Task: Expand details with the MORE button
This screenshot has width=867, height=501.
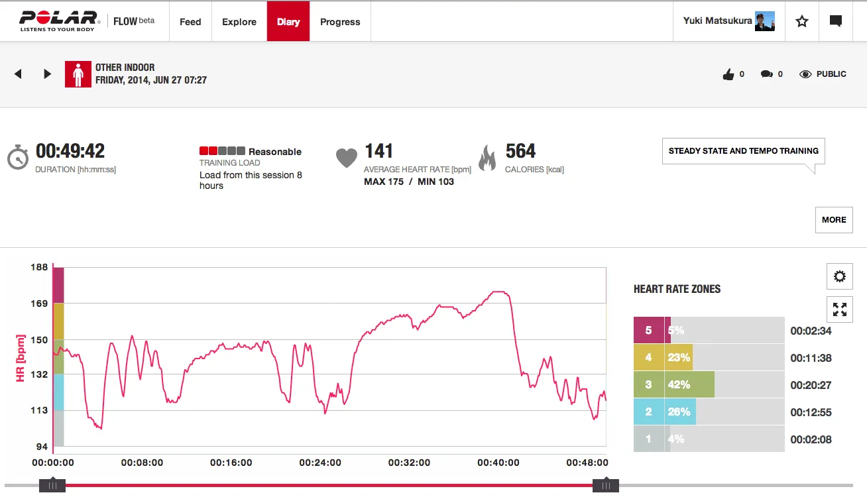Action: [833, 220]
